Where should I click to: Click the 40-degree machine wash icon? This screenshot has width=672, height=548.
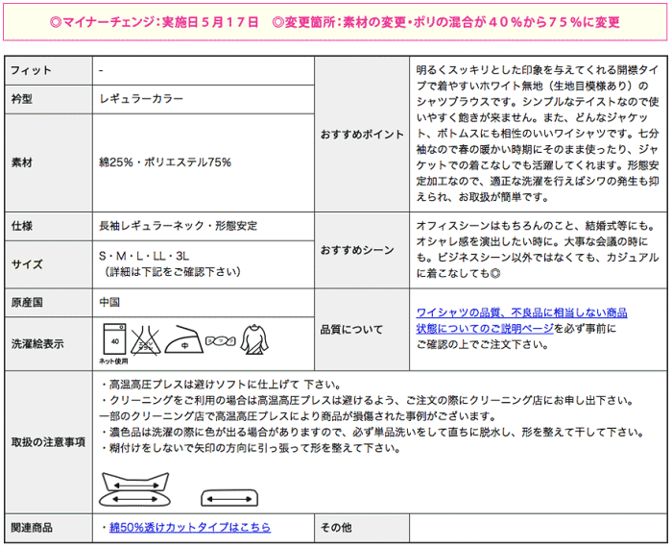point(115,338)
